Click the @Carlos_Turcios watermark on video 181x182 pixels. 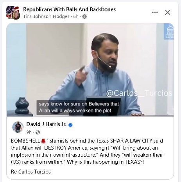pyautogui.click(x=139, y=93)
